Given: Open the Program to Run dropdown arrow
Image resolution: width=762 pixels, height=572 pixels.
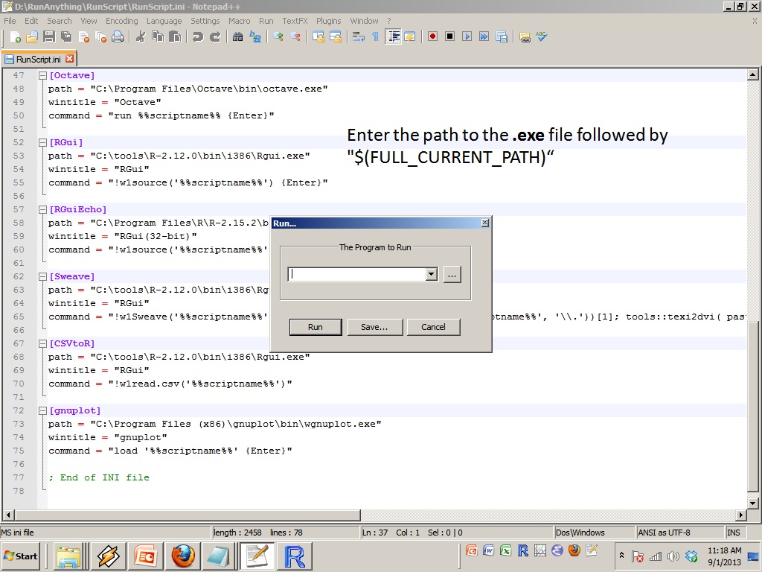Looking at the screenshot, I should 431,274.
